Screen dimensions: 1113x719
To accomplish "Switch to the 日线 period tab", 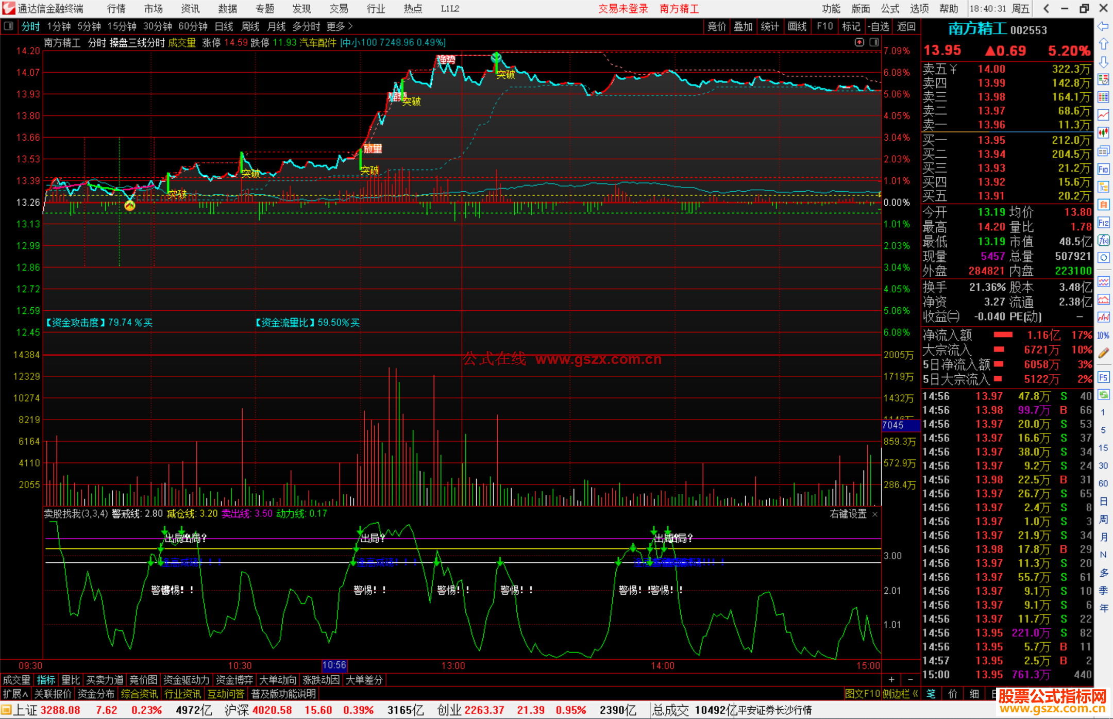I will (224, 26).
